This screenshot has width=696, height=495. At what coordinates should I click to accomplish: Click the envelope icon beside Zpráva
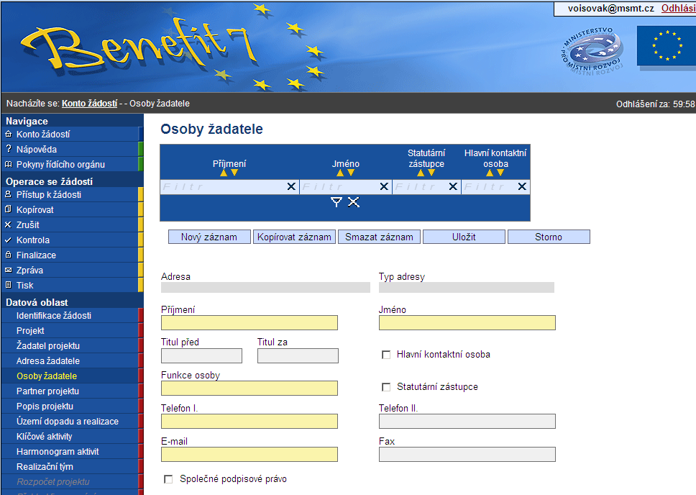pos(9,270)
